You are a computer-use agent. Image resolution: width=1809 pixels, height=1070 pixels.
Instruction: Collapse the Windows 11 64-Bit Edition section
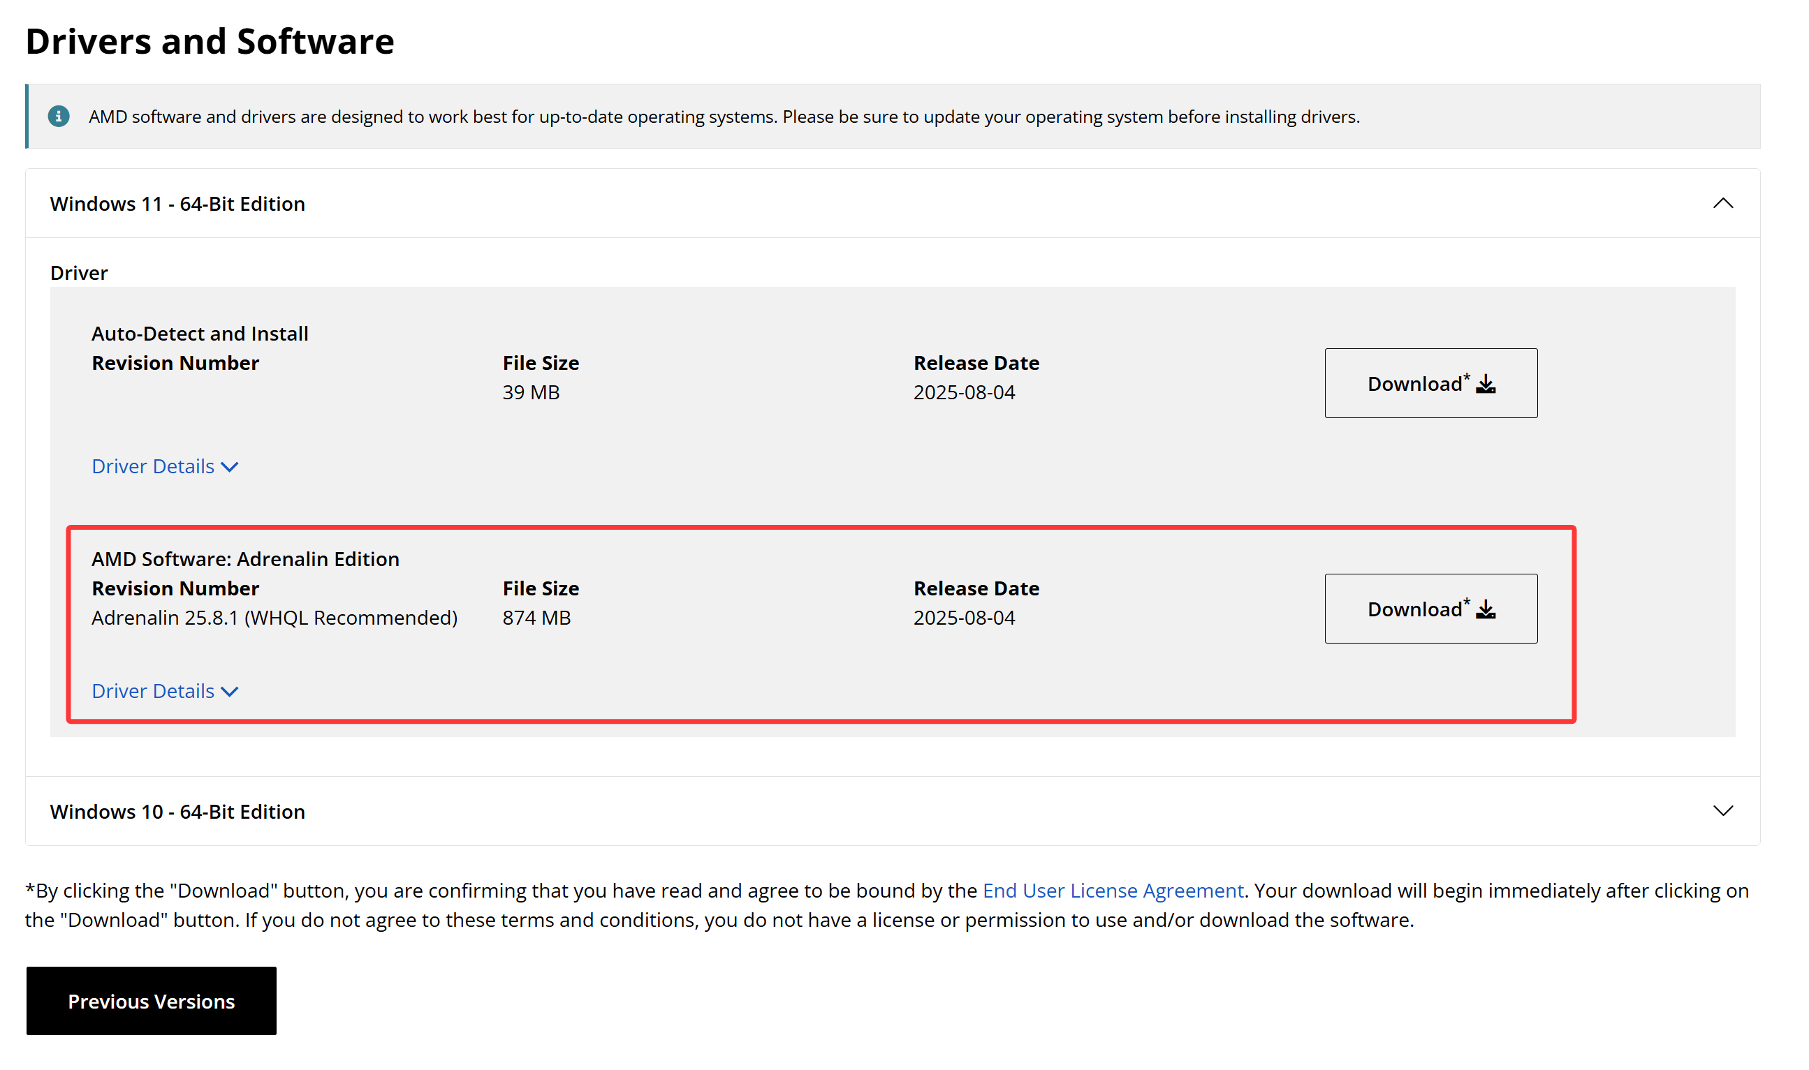1722,203
